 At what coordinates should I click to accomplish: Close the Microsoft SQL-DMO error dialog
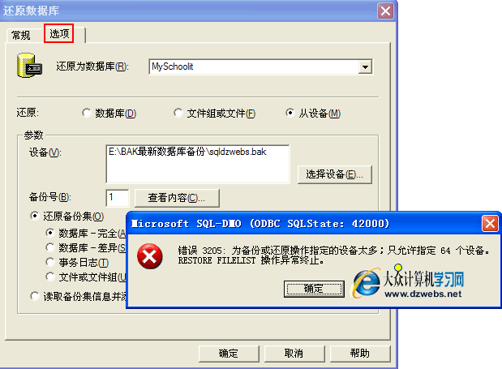point(490,223)
